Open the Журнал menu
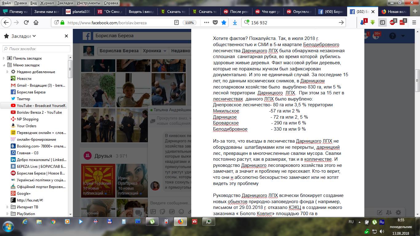This screenshot has width=420, height=236. [47, 3]
